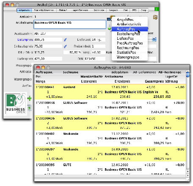Switch to the PPS tab
Screen dimensions: 193x186
point(134,10)
